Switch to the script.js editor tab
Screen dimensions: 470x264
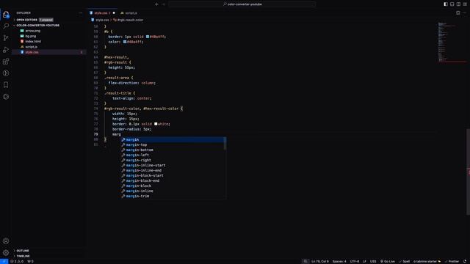(129, 13)
